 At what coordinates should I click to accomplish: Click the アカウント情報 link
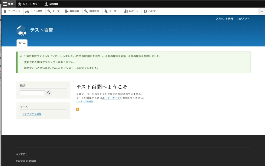click(224, 19)
